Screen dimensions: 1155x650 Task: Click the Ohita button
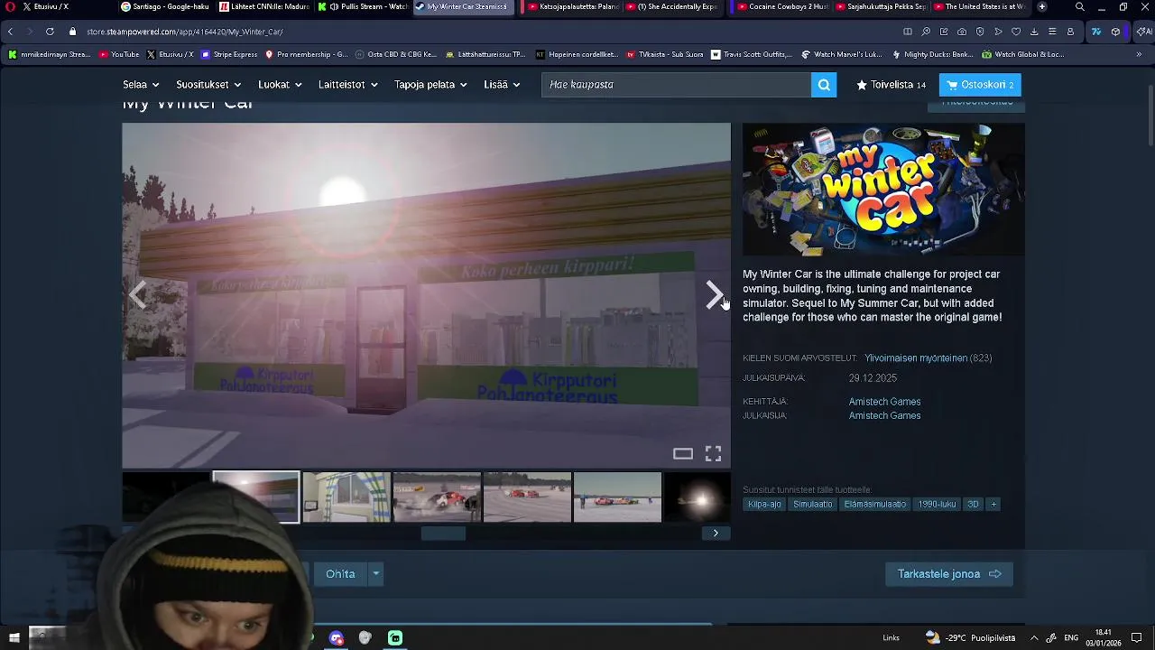click(x=340, y=574)
